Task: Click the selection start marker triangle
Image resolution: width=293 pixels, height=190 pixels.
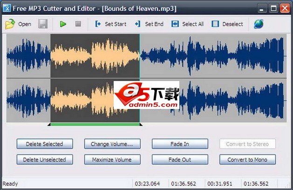Action: tap(49, 124)
